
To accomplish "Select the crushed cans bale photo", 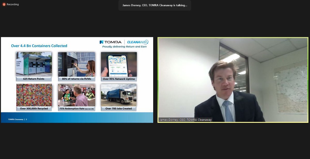I will click(34, 95).
